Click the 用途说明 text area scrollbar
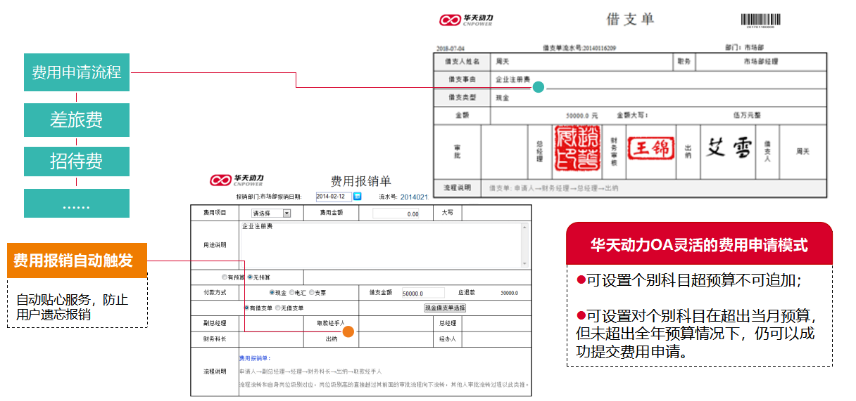 tap(524, 244)
